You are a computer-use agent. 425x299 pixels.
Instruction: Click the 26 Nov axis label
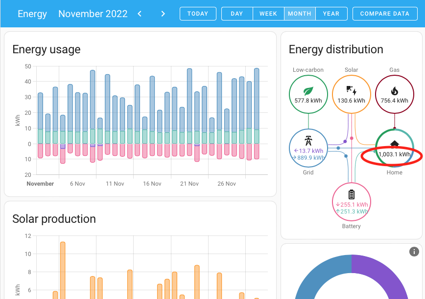tap(227, 184)
